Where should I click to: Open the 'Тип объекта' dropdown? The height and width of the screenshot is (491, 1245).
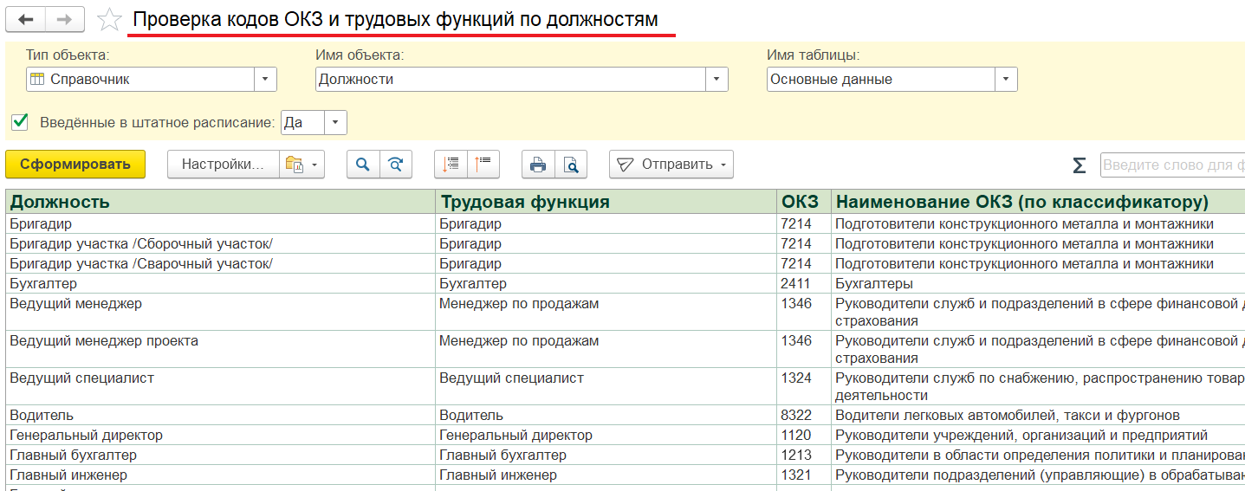click(265, 80)
